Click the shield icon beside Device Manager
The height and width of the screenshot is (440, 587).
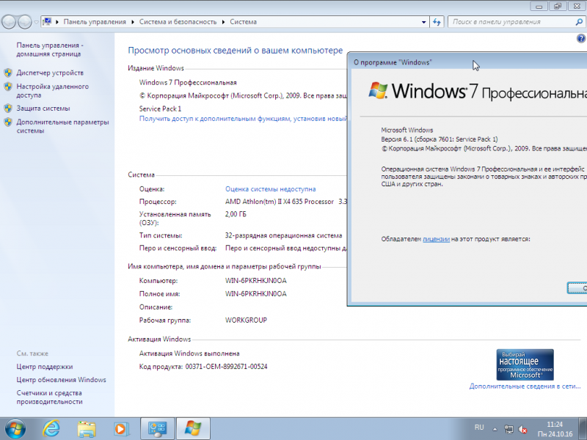(x=8, y=73)
